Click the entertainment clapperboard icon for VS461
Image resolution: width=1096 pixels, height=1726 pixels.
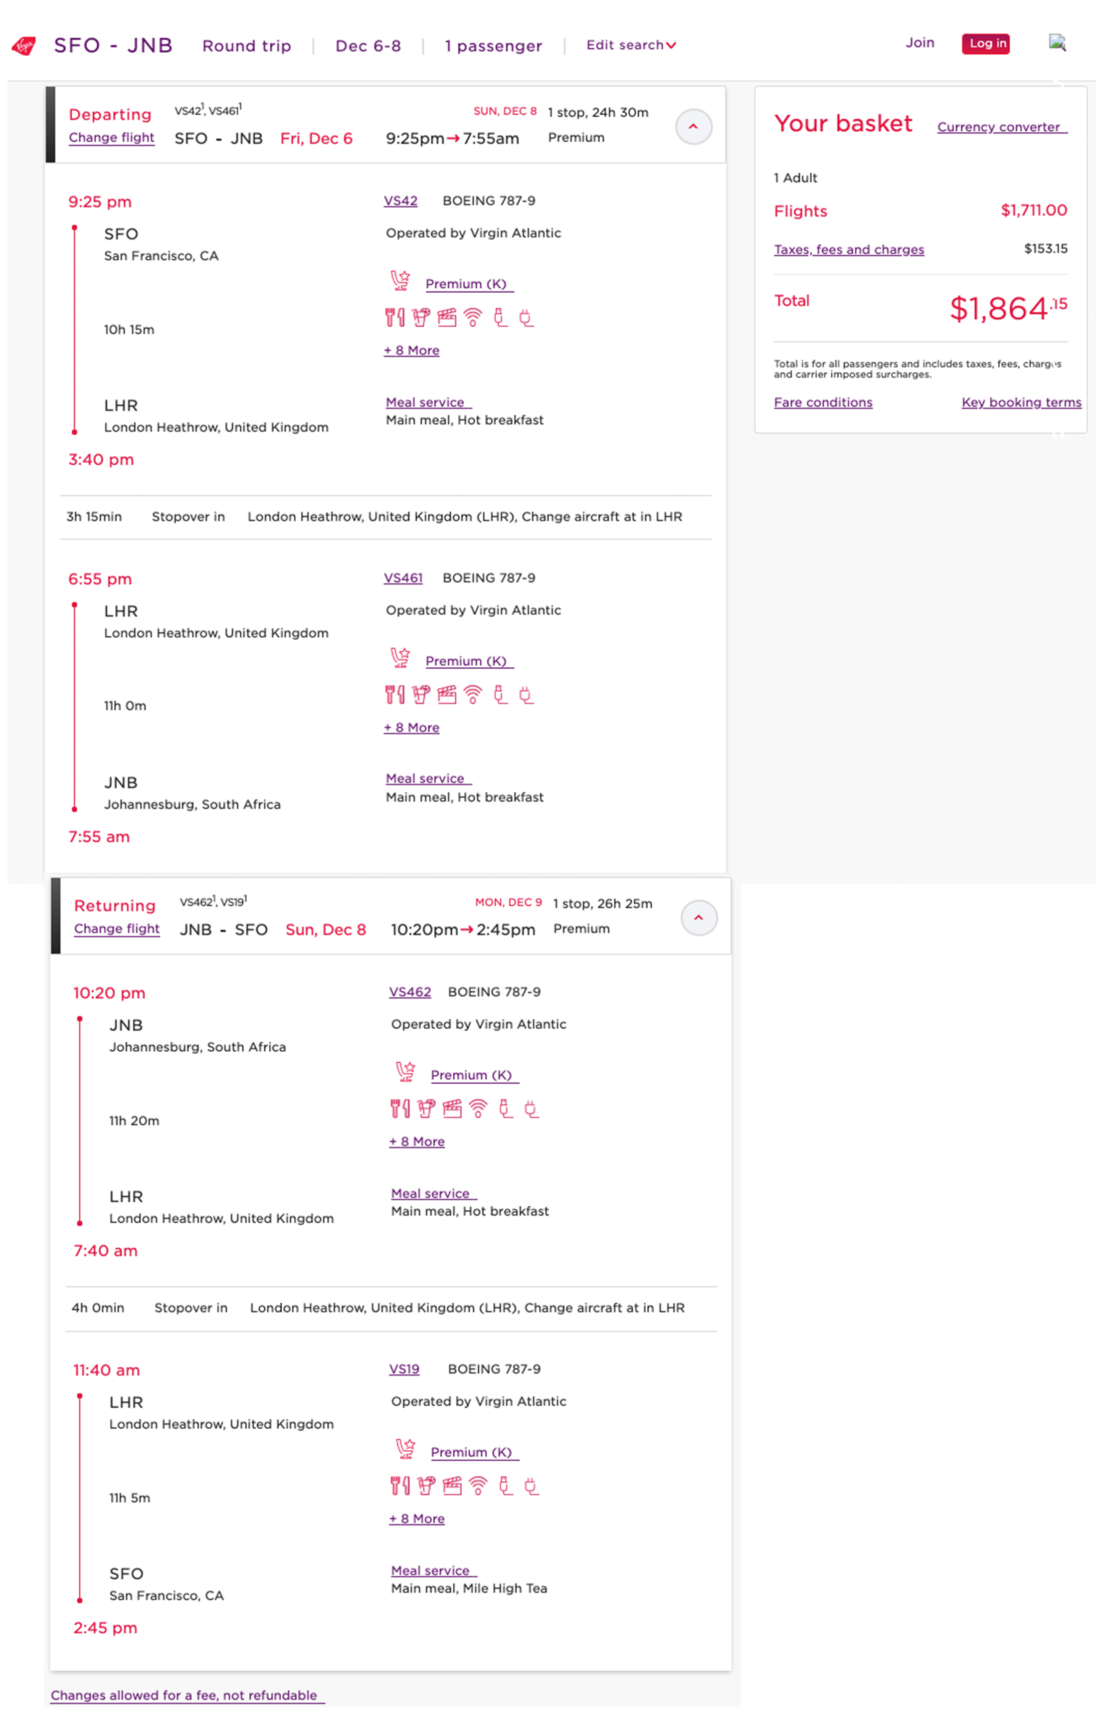[x=447, y=694]
